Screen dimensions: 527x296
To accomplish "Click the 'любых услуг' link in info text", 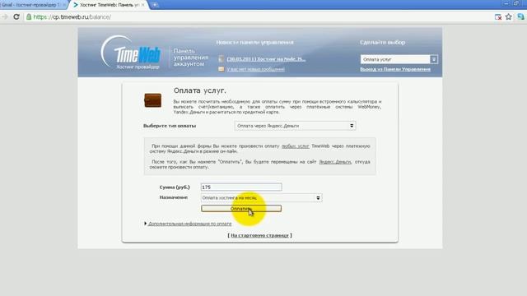I will [x=295, y=146].
